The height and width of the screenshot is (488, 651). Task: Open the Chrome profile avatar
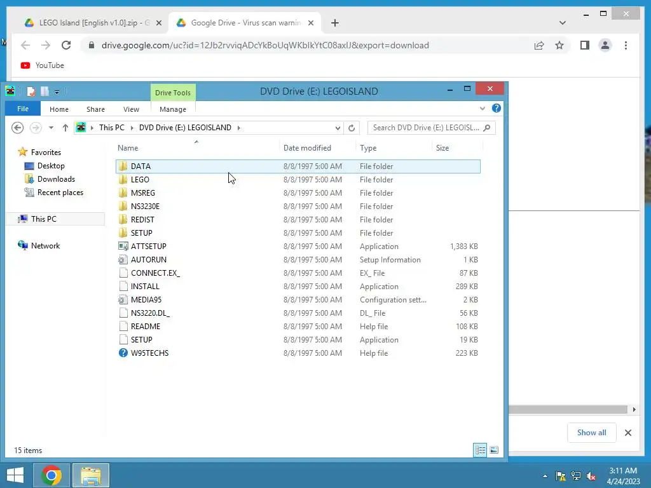(x=605, y=45)
